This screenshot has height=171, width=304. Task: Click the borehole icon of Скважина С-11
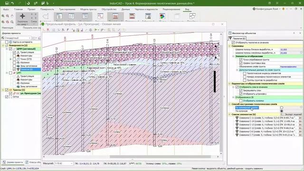237,118
